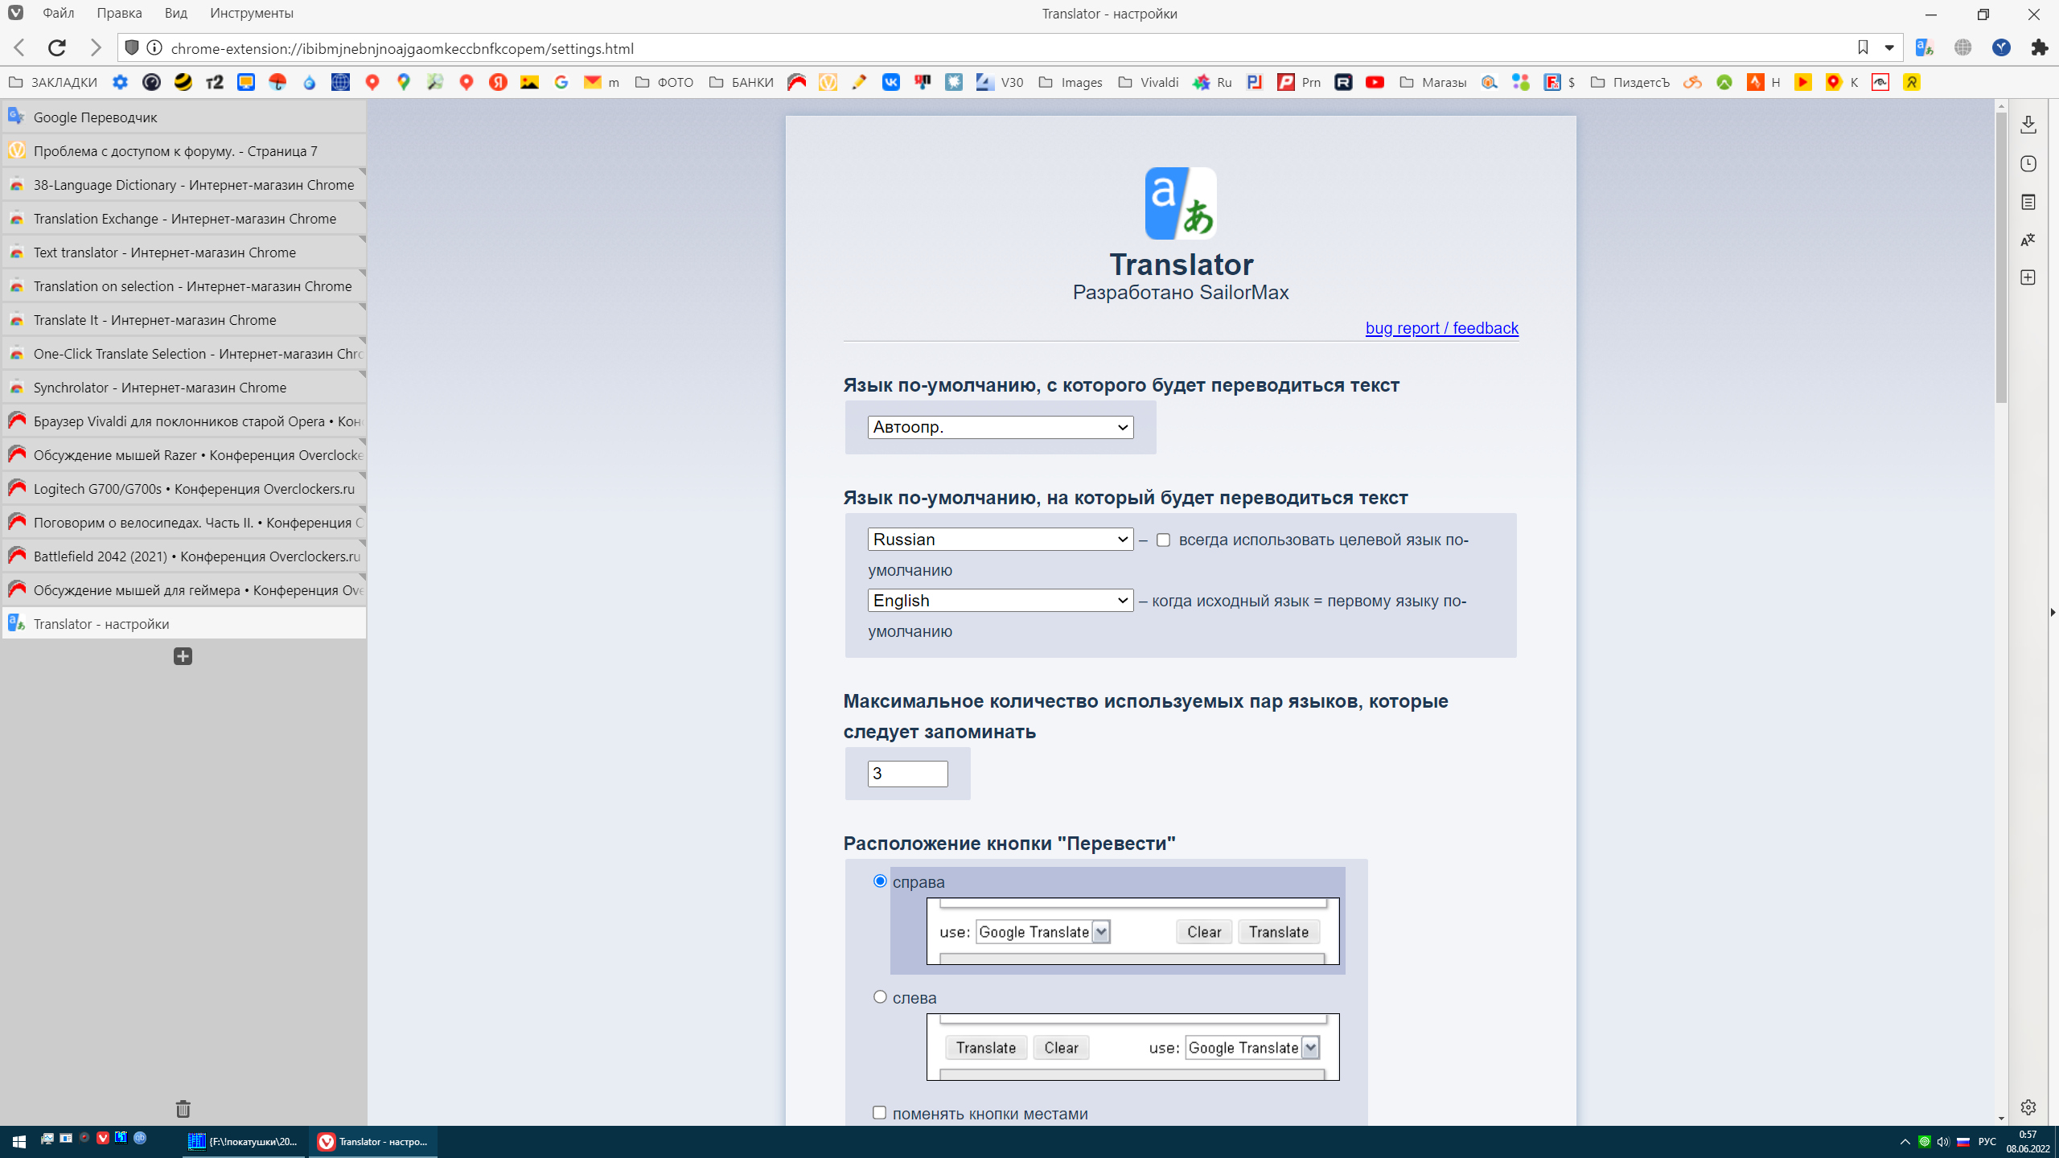Click the bug report / feedback link
This screenshot has width=2059, height=1158.
click(x=1441, y=328)
